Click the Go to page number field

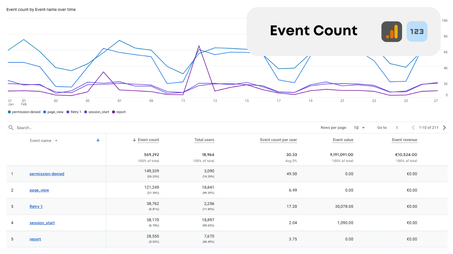click(397, 127)
